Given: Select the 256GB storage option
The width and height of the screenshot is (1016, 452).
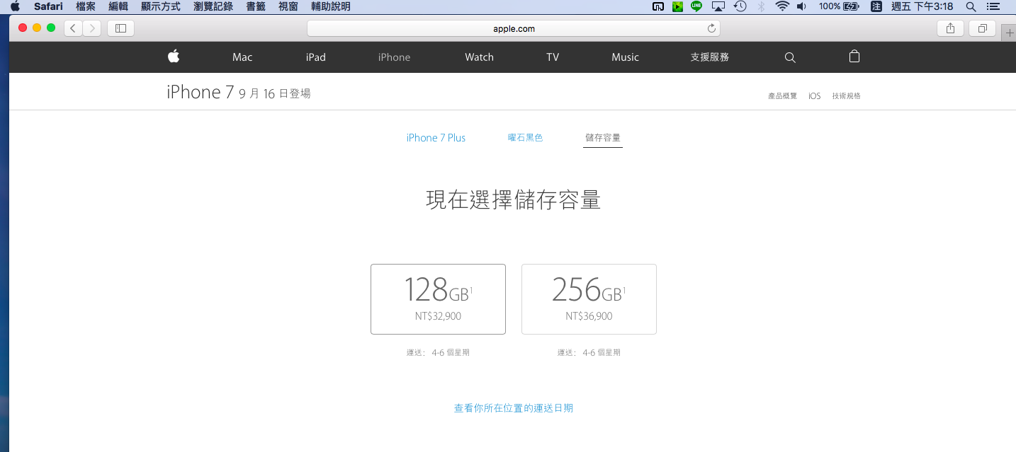Looking at the screenshot, I should click(x=589, y=299).
